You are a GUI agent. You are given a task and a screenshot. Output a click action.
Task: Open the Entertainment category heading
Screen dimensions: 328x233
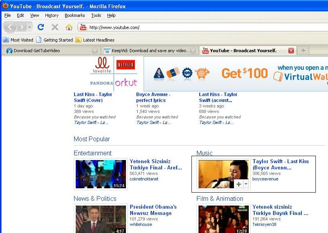coord(93,153)
